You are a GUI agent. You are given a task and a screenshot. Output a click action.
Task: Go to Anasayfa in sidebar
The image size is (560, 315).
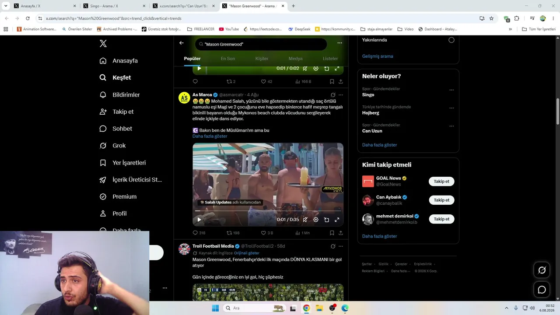tap(119, 61)
